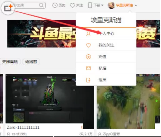Screen dimensions: 161x137
Task: Click the user avatar picture
Action: pos(111,5)
